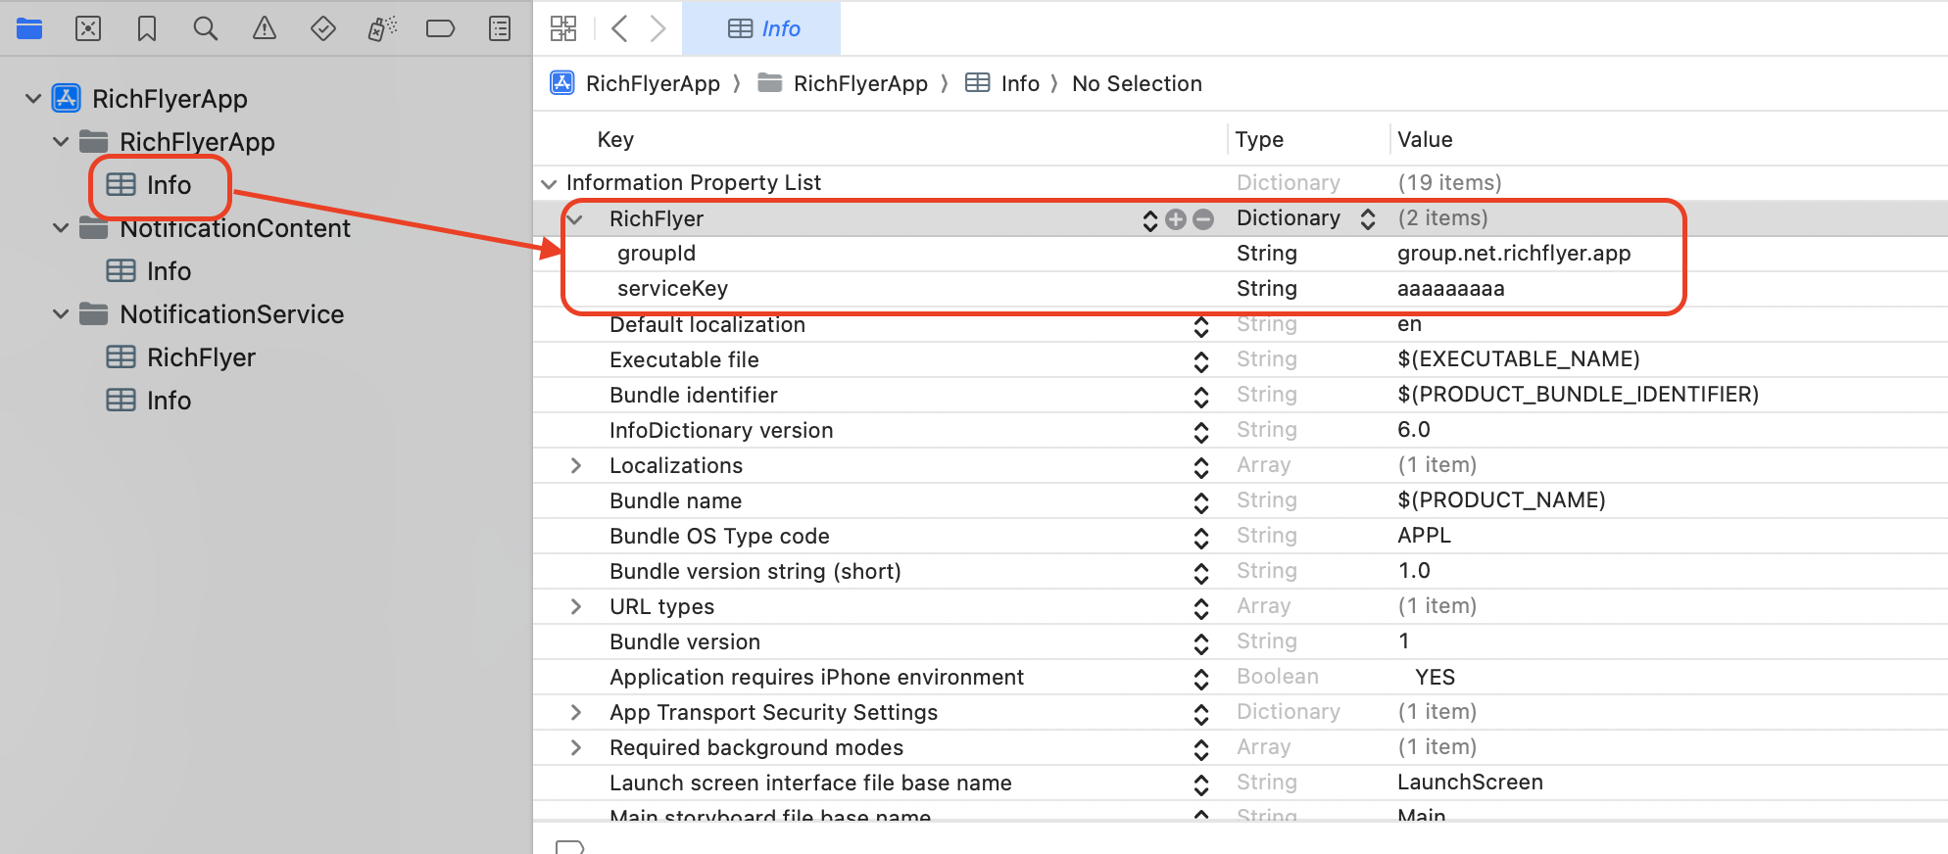Open key chooser for Default localization

pos(1201,325)
